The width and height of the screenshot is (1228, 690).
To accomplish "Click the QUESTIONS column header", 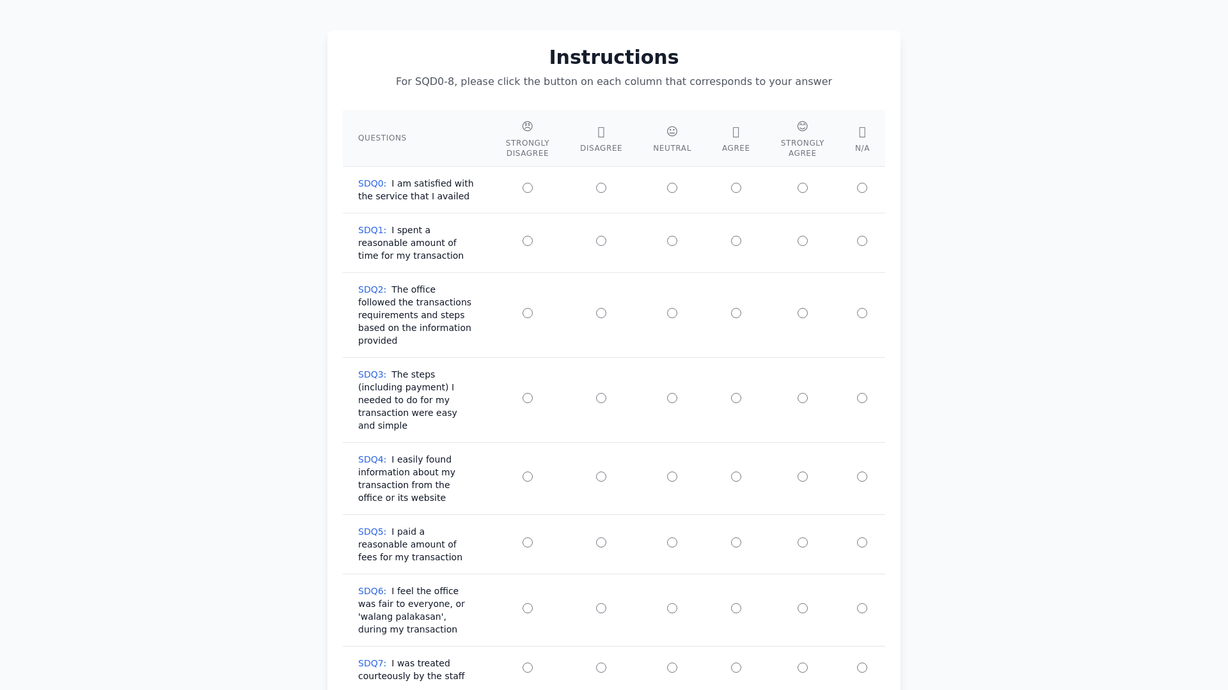I will click(x=382, y=138).
